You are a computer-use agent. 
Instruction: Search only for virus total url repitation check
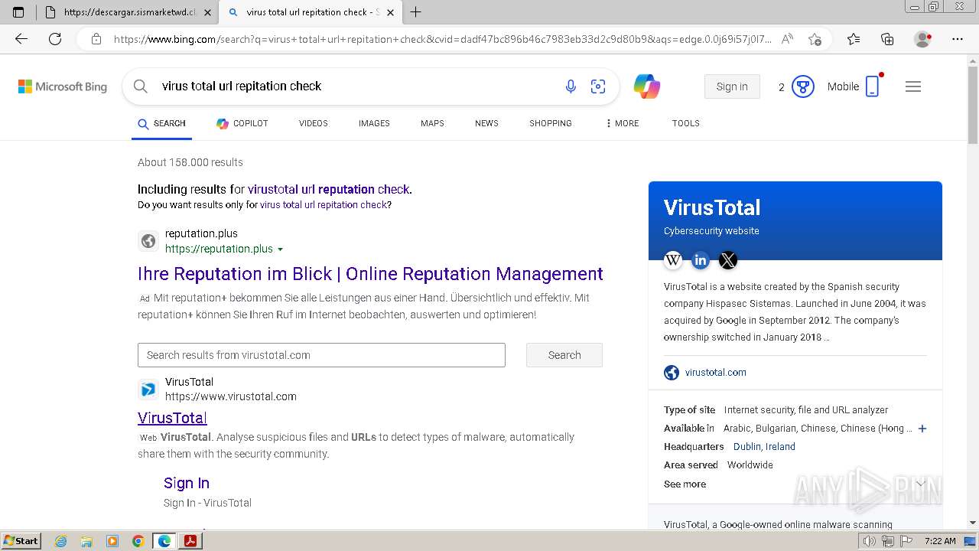pyautogui.click(x=324, y=205)
